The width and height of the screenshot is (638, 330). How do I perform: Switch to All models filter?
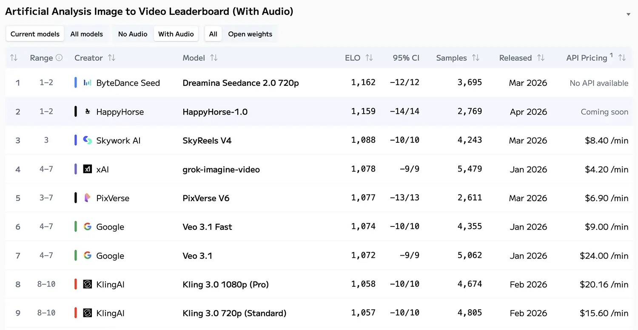87,34
